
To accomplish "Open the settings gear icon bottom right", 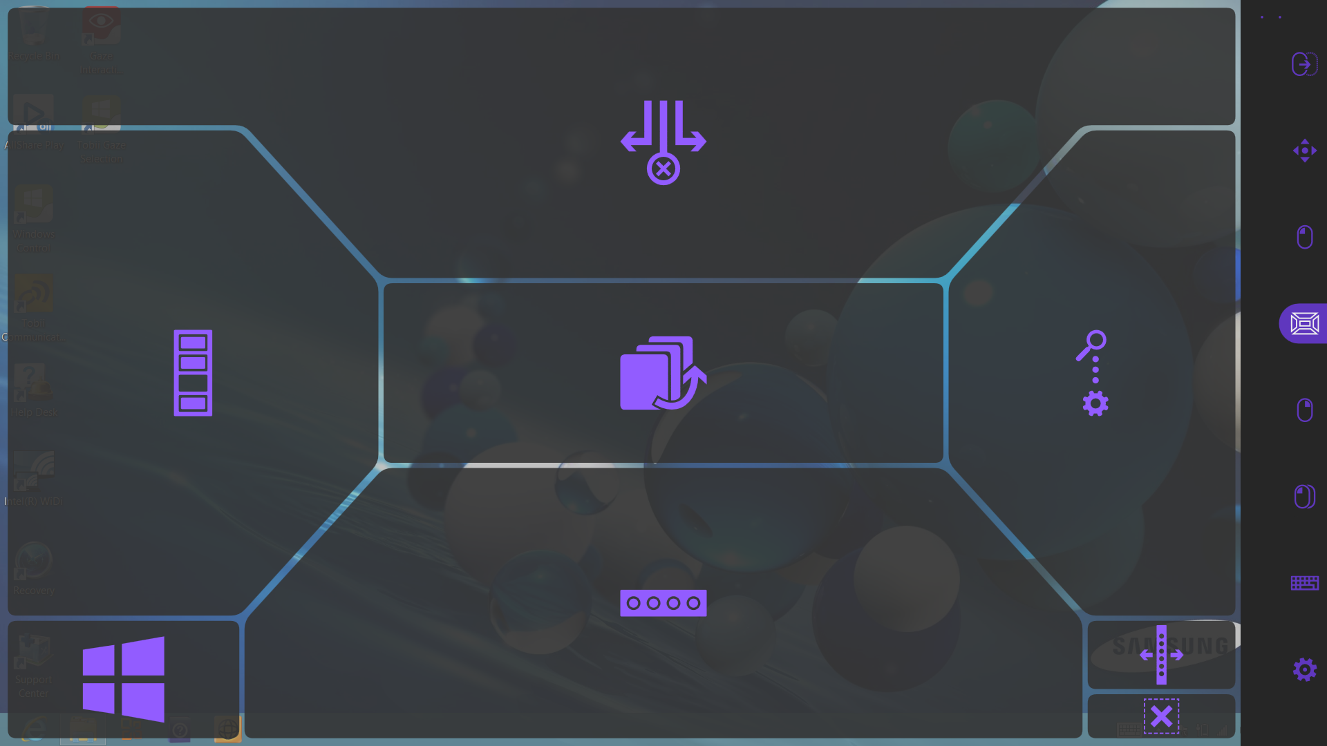I will tap(1305, 669).
